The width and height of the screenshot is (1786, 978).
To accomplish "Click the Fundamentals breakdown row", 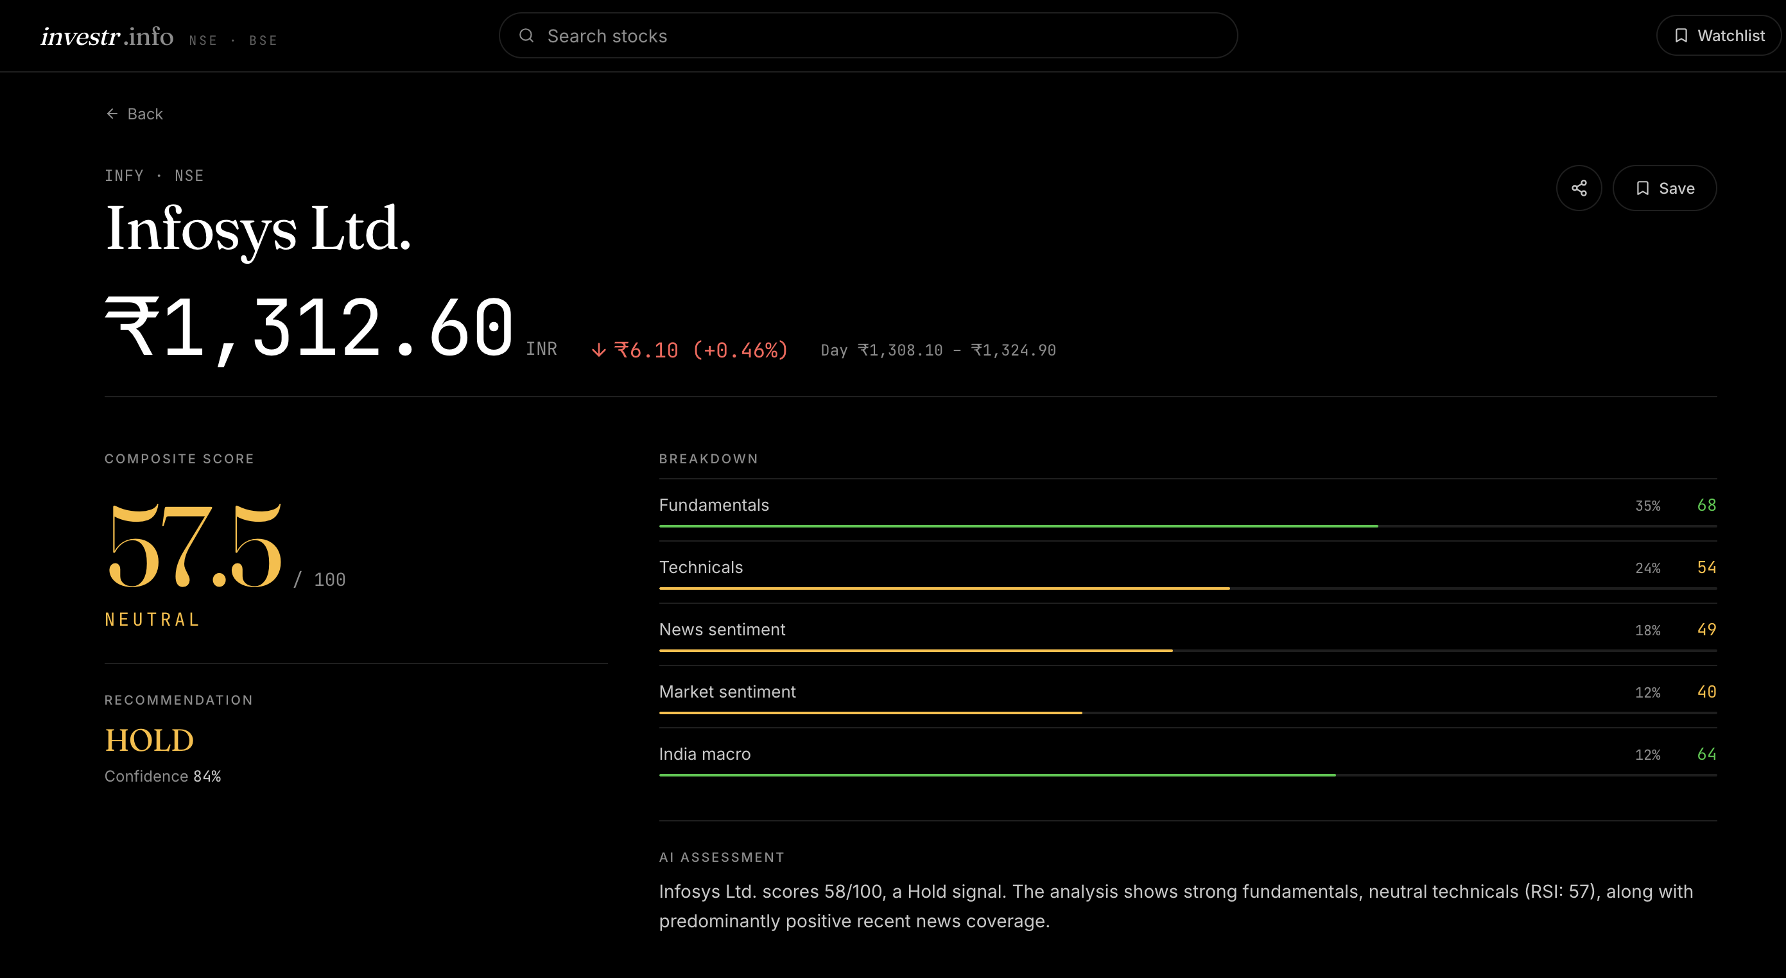I will point(1188,510).
